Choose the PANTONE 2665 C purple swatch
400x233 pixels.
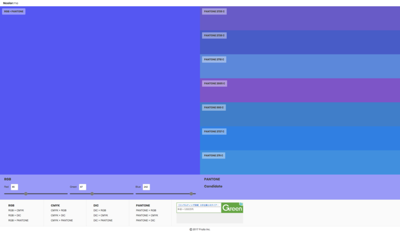click(300, 90)
